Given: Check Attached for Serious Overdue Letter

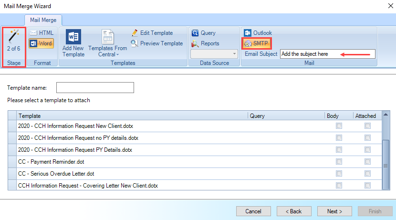Looking at the screenshot, I should [x=367, y=174].
